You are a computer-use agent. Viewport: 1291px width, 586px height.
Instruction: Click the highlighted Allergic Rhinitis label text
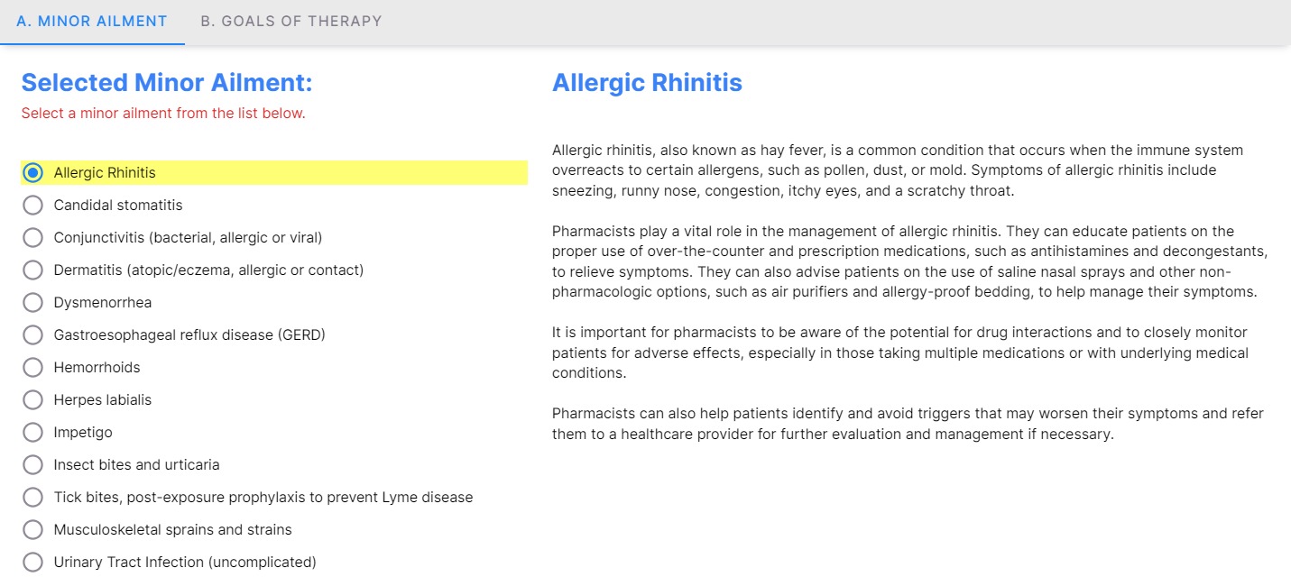point(105,172)
